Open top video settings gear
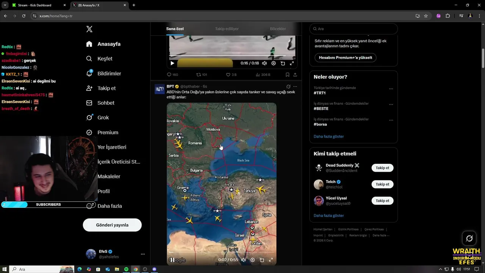The height and width of the screenshot is (273, 485). [x=274, y=63]
